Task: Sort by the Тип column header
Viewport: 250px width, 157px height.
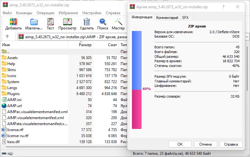Action: (x=123, y=45)
